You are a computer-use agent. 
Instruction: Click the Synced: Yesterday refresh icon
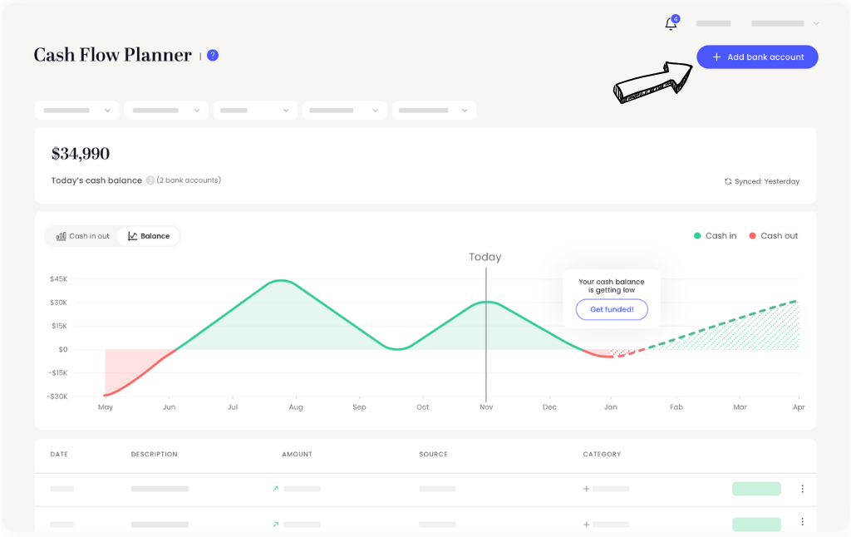(727, 181)
